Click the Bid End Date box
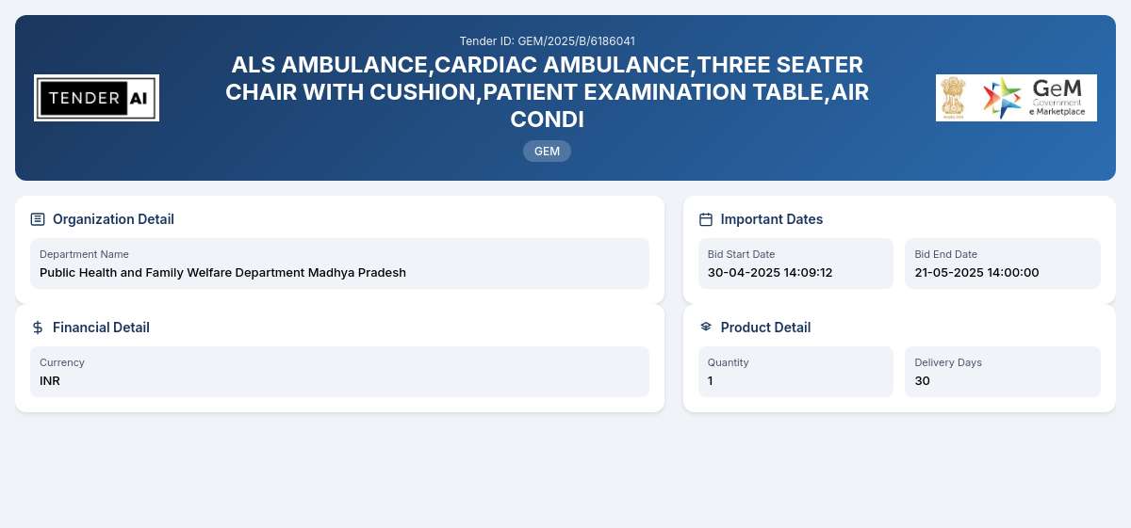The width and height of the screenshot is (1131, 528). (x=1003, y=264)
